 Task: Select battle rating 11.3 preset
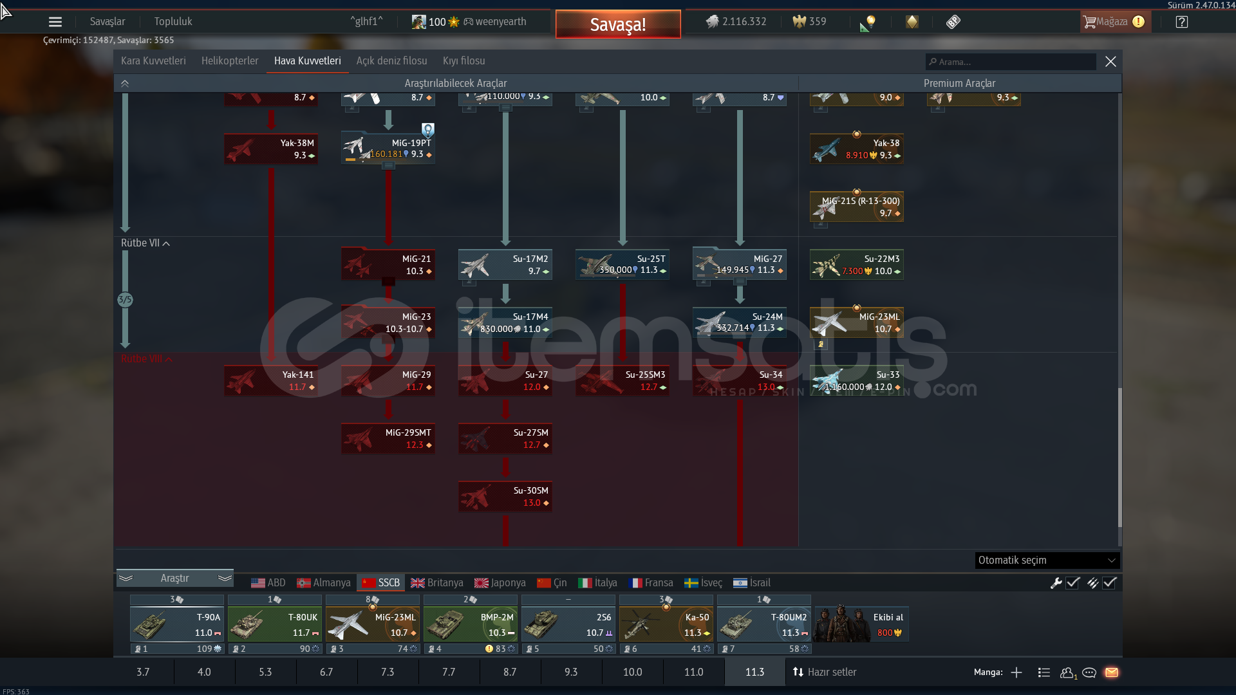[755, 672]
